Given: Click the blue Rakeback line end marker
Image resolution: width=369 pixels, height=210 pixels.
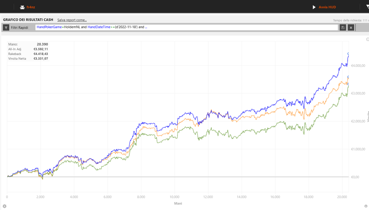Looking at the screenshot, I should coord(349,54).
